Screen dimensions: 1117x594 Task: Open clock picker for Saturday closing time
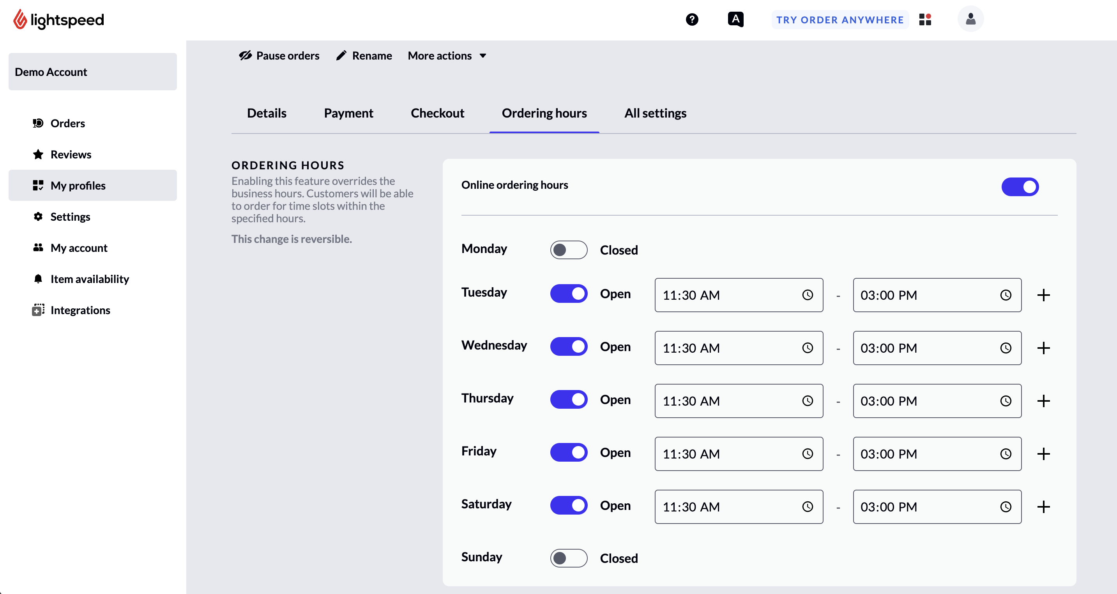[x=1006, y=506]
